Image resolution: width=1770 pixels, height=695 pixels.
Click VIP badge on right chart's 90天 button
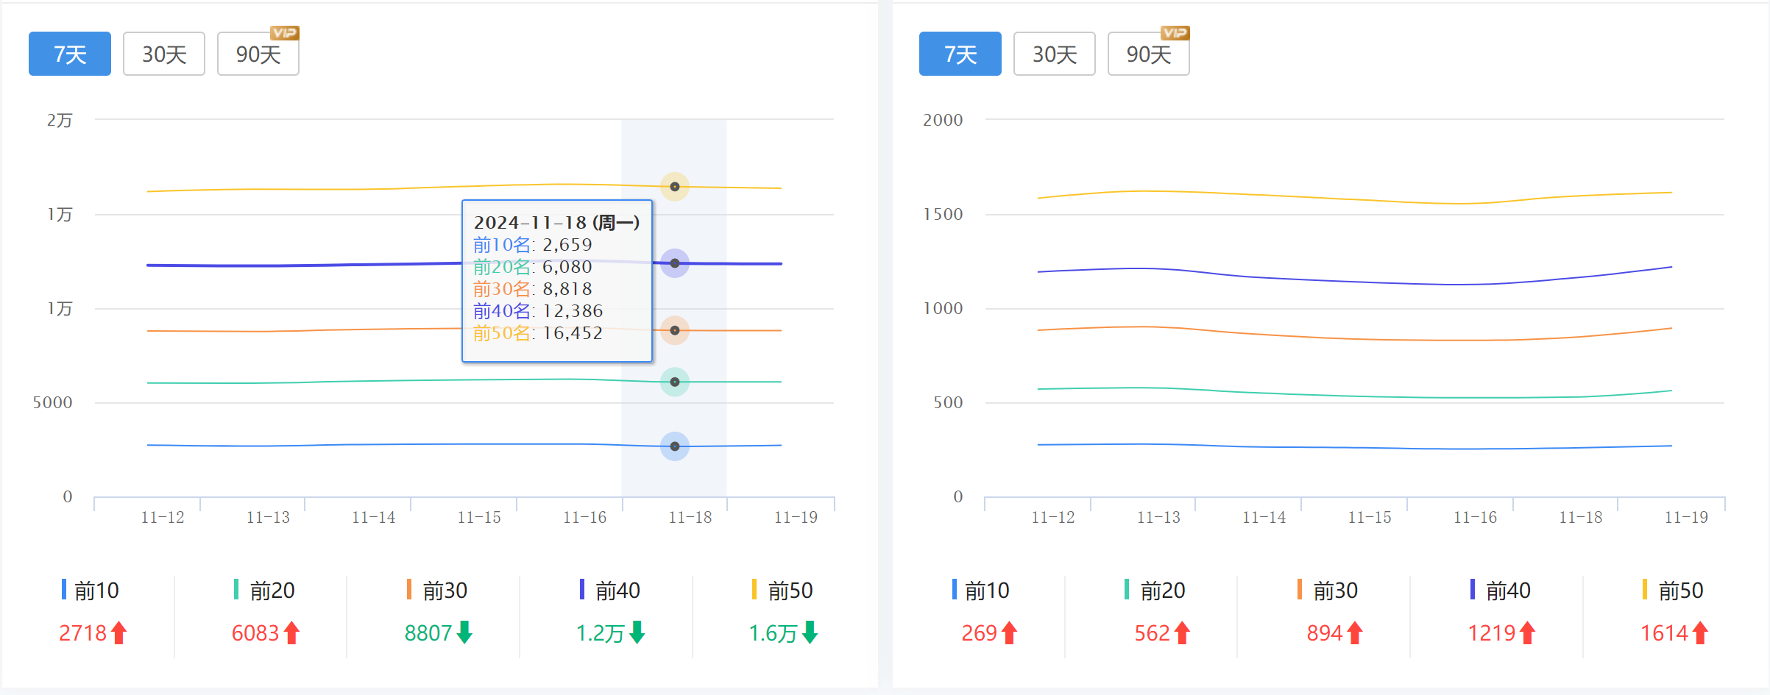pyautogui.click(x=1175, y=33)
